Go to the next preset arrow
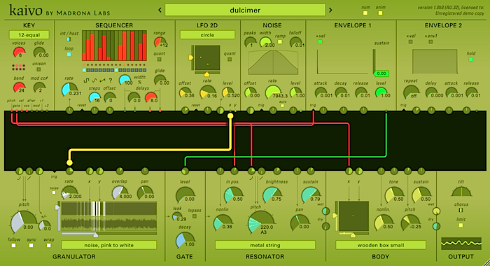This screenshot has width=490, height=266. click(330, 10)
